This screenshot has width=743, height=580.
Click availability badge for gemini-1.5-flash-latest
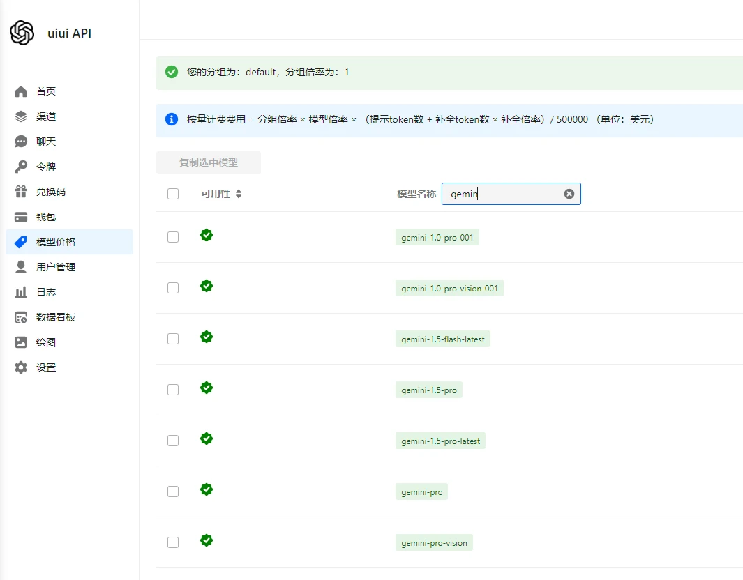point(207,337)
